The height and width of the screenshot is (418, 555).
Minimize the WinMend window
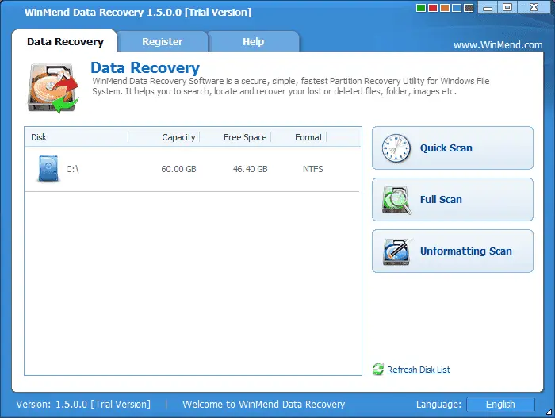(x=488, y=7)
